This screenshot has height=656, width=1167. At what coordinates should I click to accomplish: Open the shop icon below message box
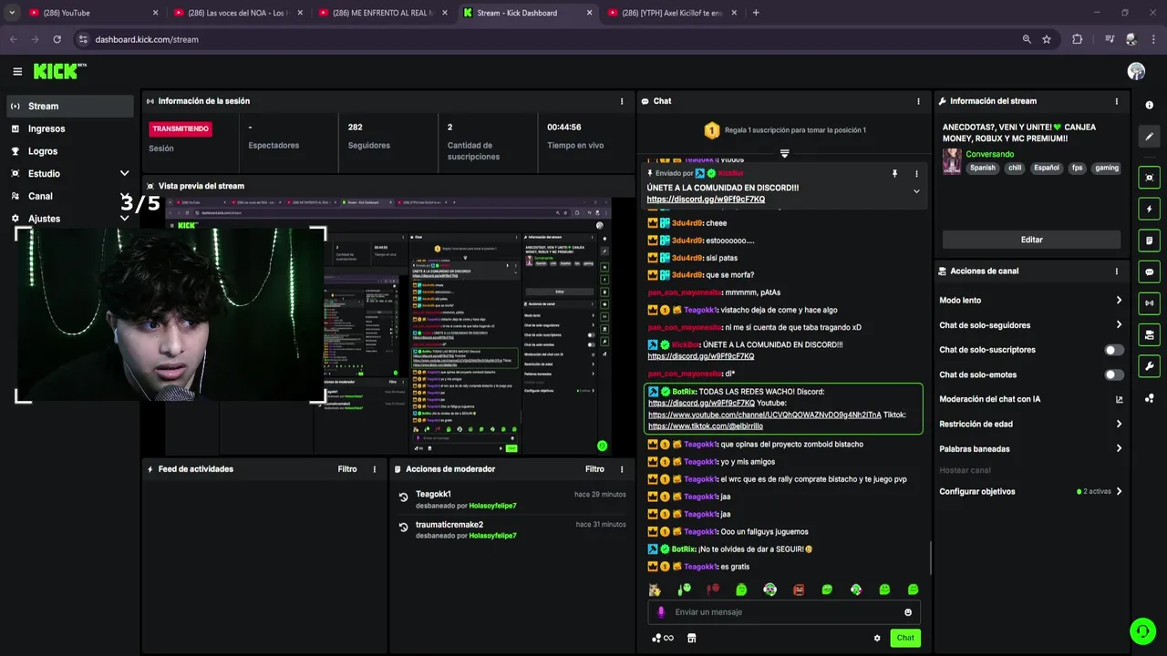coord(691,638)
